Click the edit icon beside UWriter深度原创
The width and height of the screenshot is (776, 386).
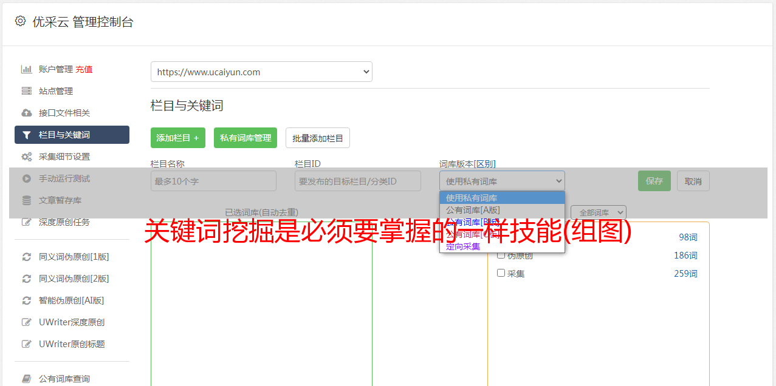click(x=26, y=322)
